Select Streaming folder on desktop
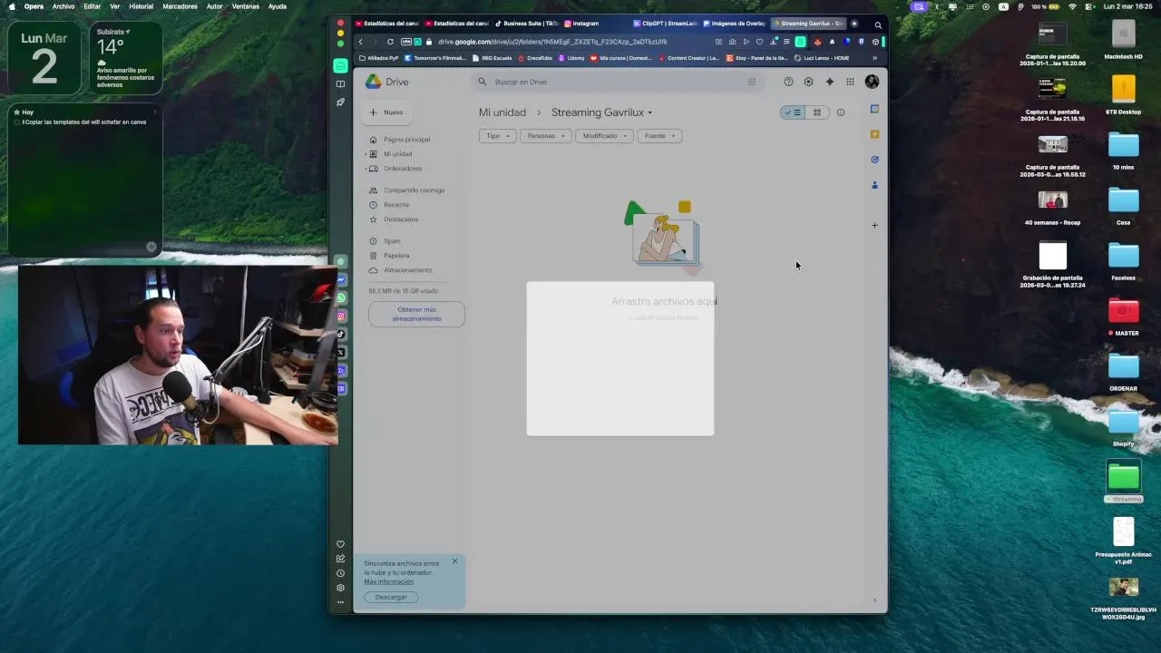The image size is (1161, 653). 1124,482
